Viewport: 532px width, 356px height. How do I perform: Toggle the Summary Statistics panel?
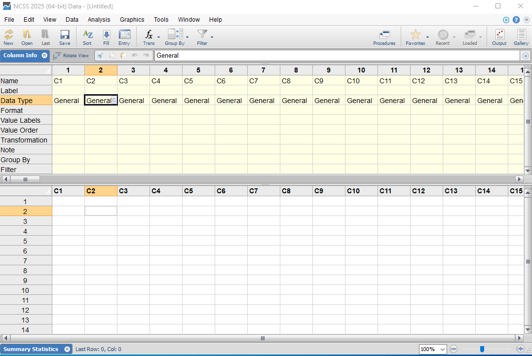67,349
